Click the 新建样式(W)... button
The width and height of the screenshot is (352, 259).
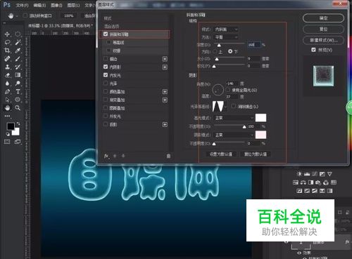323,40
